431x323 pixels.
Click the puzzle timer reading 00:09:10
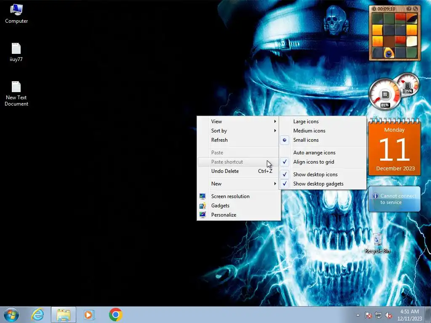coord(386,9)
